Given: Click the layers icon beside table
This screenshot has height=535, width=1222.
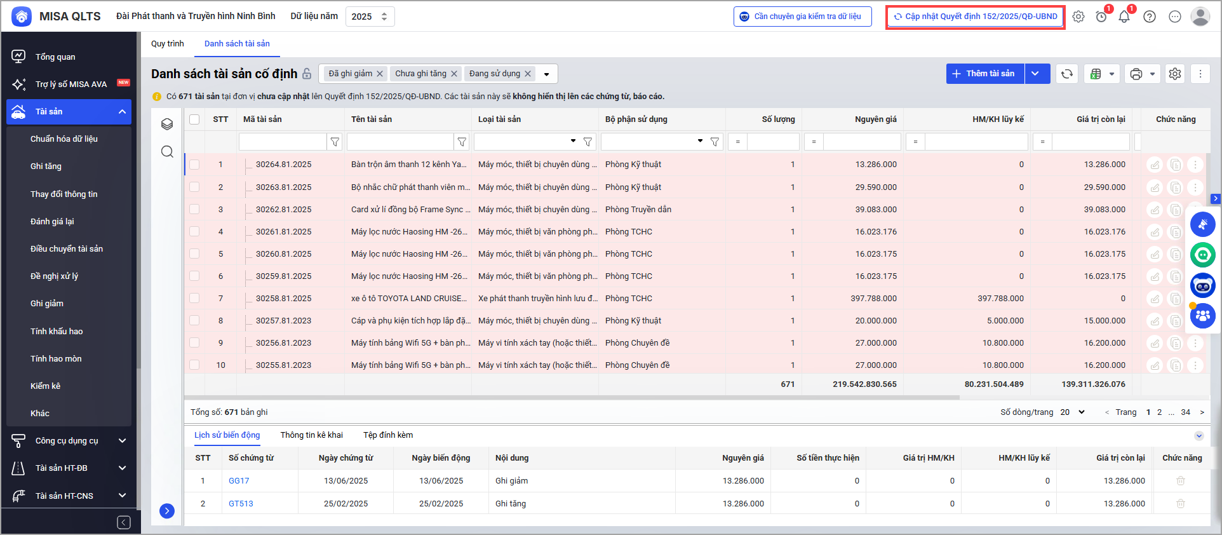Looking at the screenshot, I should point(167,124).
